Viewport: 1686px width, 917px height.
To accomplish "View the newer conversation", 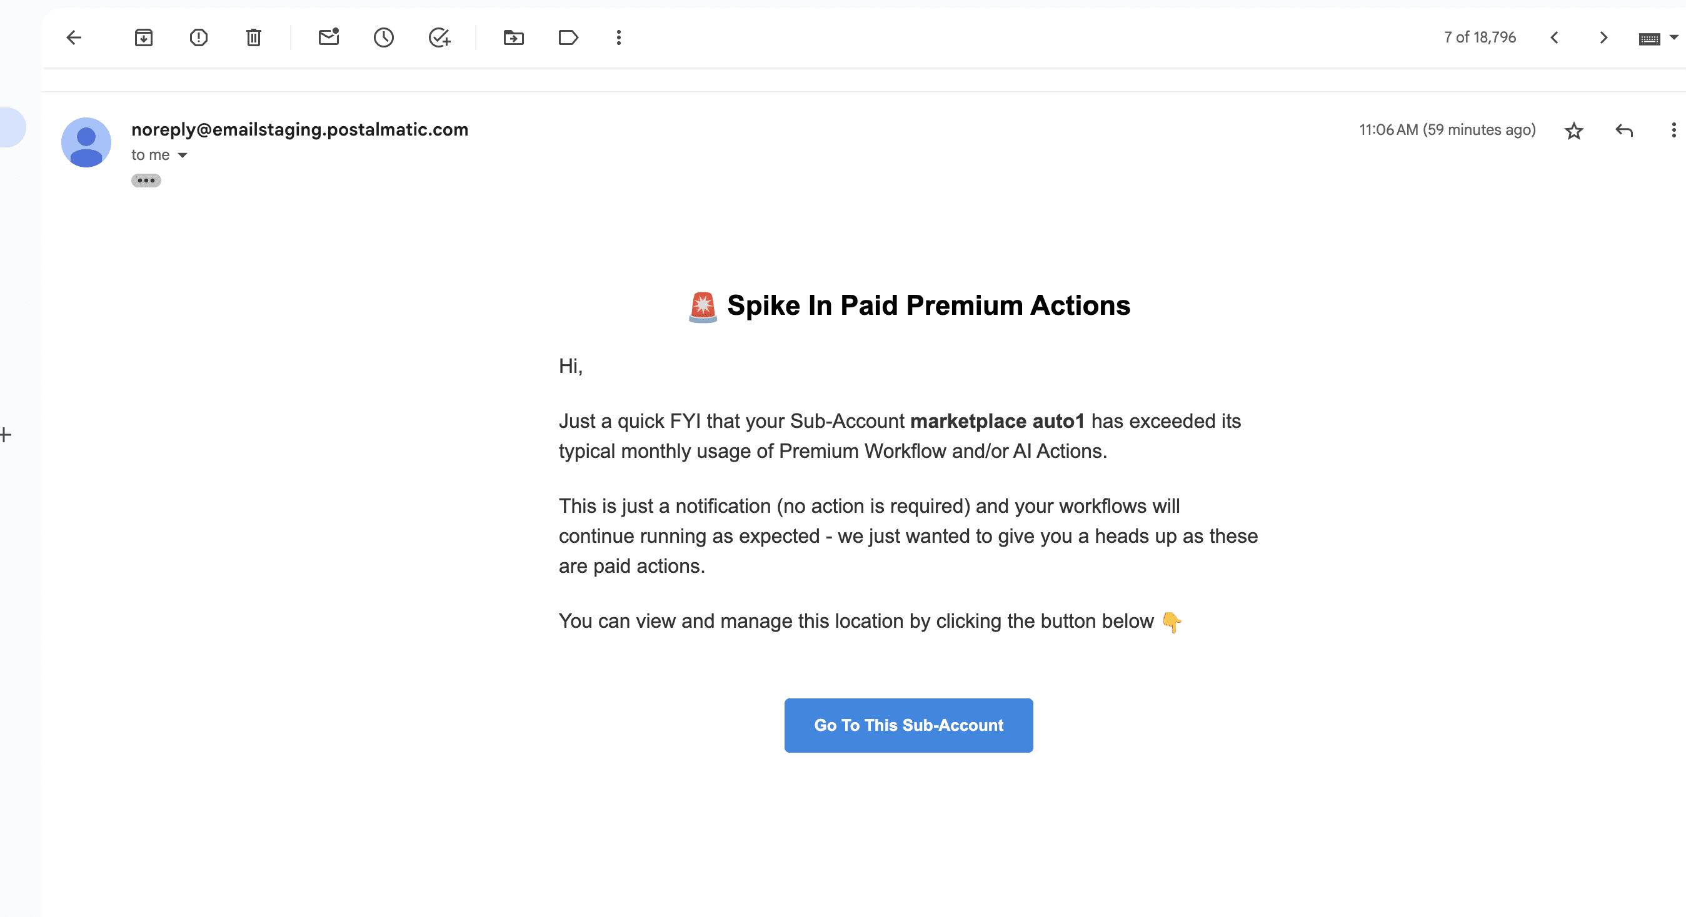I will [x=1555, y=37].
